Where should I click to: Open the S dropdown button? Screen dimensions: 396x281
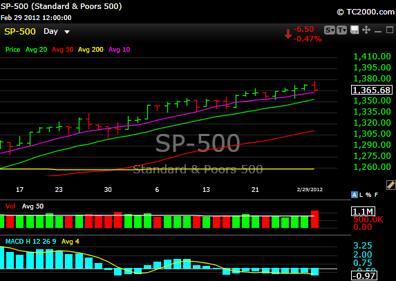coord(330,30)
